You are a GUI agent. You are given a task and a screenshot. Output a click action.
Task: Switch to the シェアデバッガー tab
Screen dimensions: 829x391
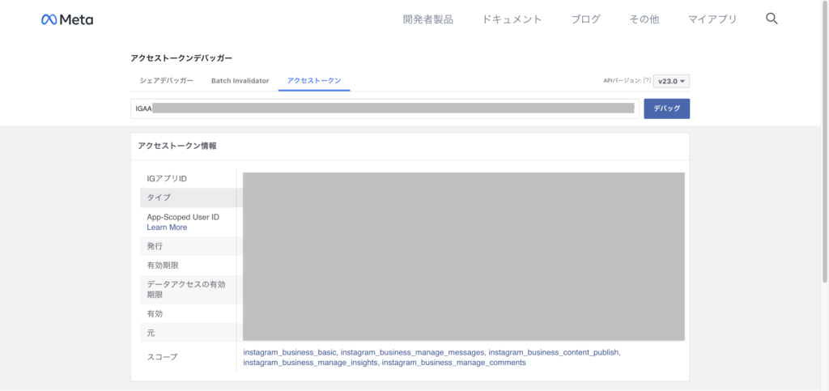167,81
